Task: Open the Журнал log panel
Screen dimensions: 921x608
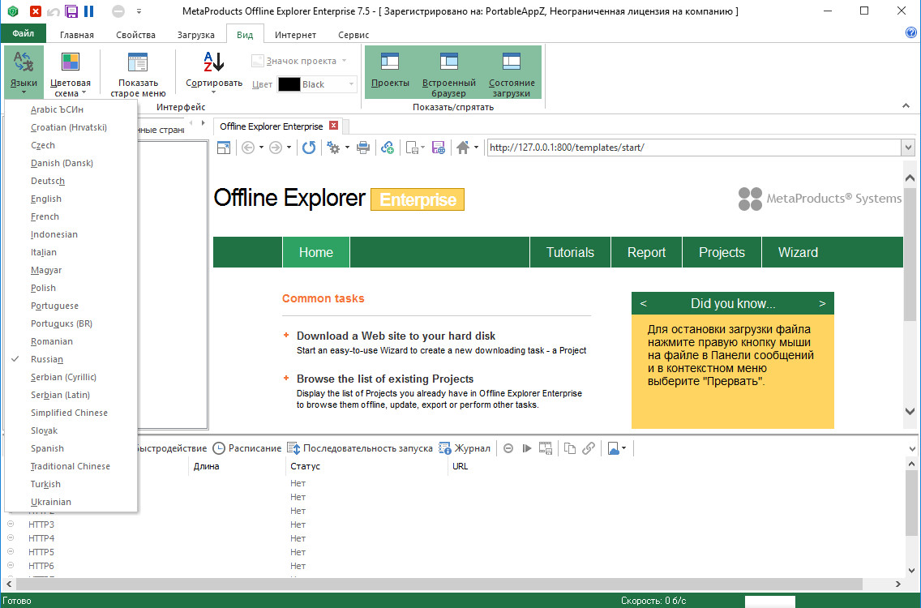Action: (x=465, y=448)
